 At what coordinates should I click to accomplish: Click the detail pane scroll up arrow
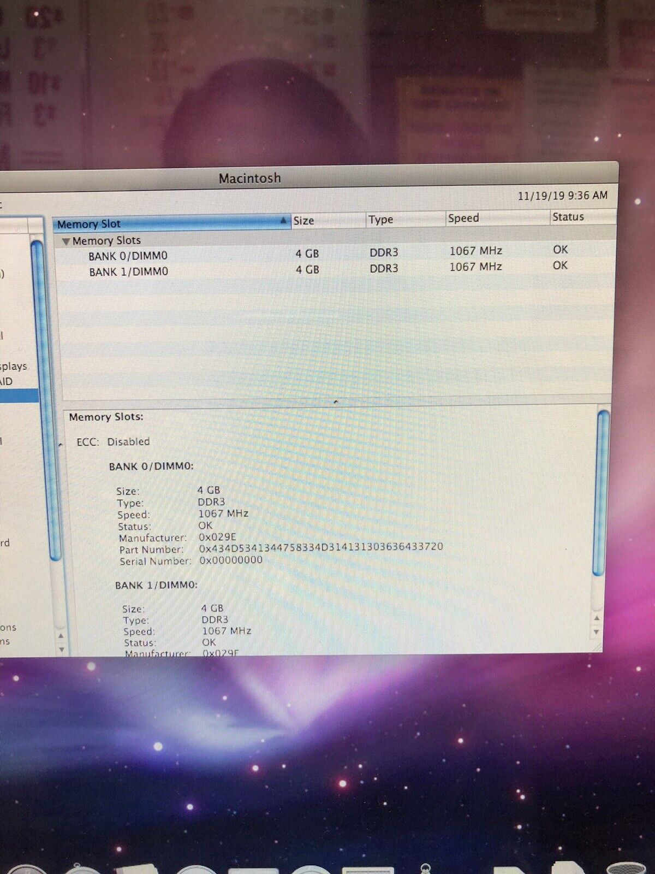click(597, 618)
